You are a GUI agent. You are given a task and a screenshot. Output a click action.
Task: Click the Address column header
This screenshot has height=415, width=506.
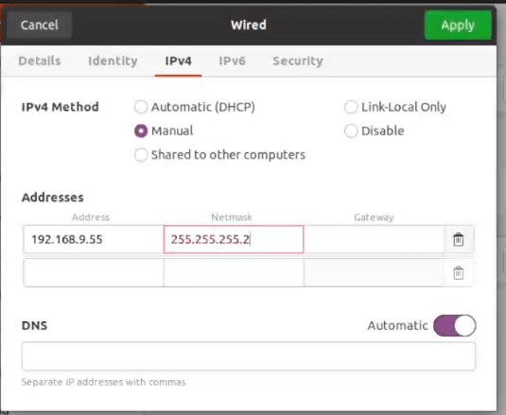click(x=91, y=217)
